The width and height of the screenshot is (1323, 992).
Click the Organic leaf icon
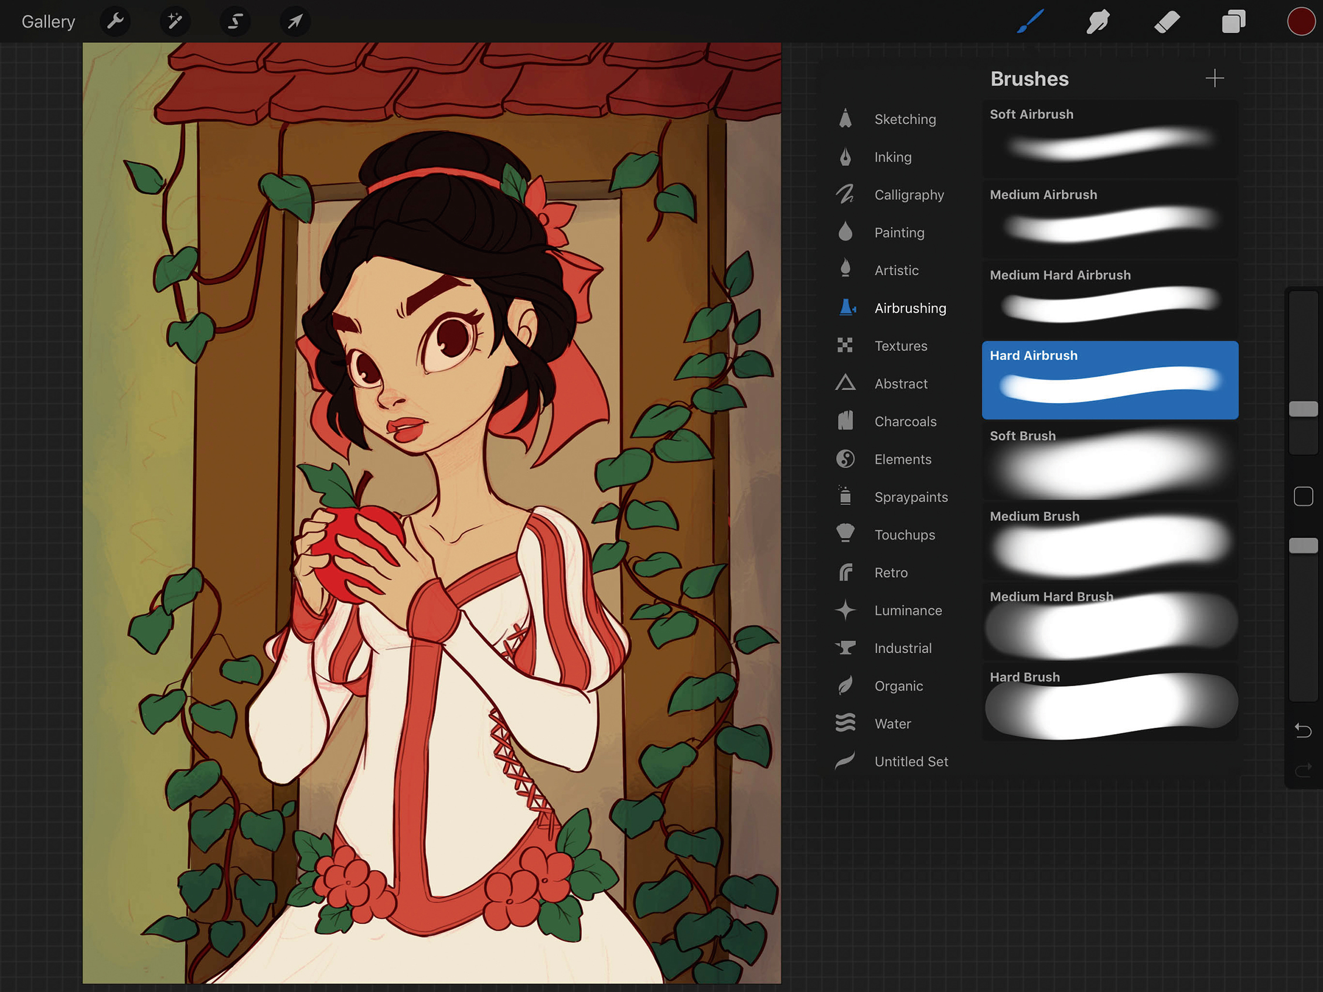click(x=845, y=685)
